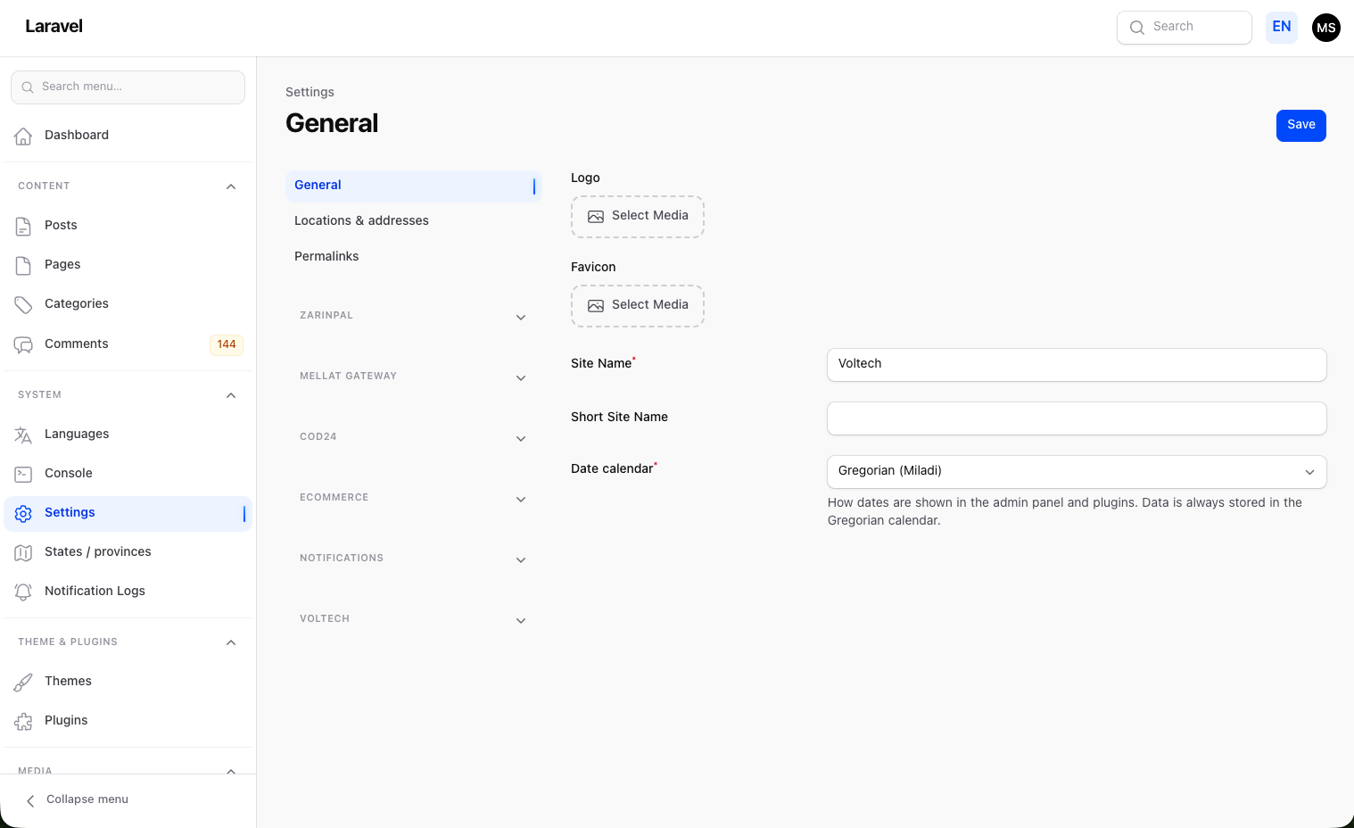Open Themes menu item
The image size is (1354, 828).
(x=128, y=682)
